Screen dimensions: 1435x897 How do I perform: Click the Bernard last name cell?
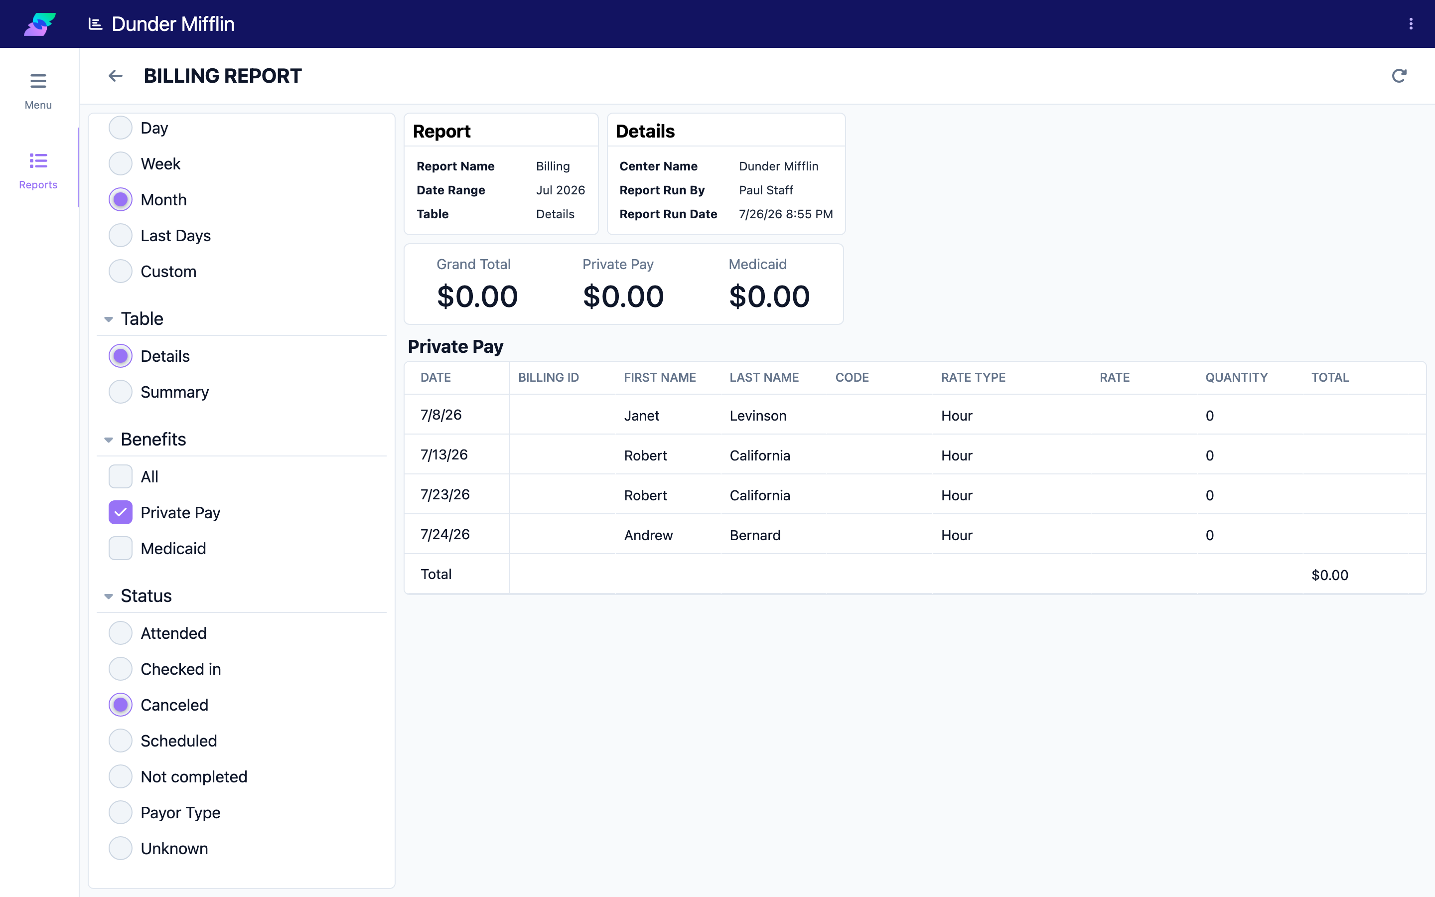coord(755,535)
